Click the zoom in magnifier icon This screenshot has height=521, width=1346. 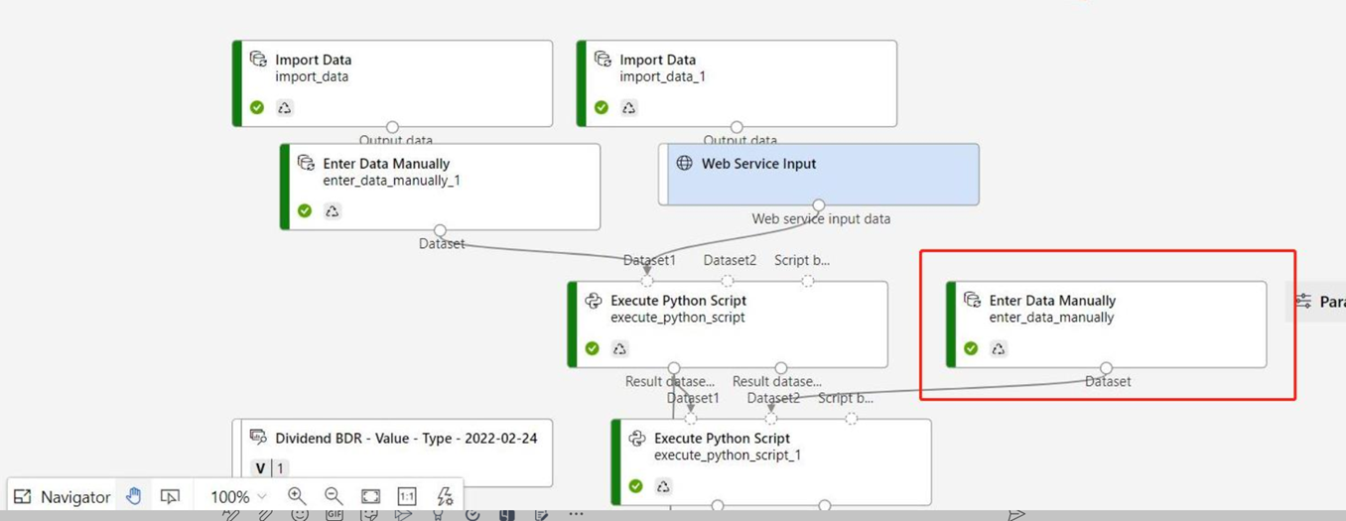(x=296, y=496)
